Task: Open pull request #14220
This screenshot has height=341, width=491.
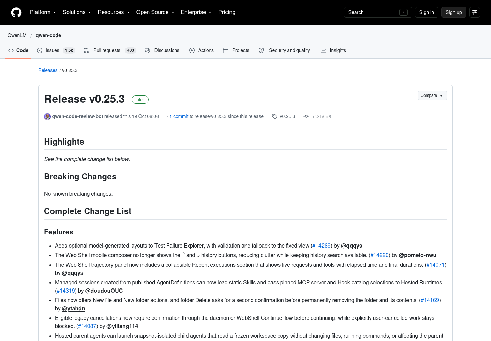Action: [380, 255]
